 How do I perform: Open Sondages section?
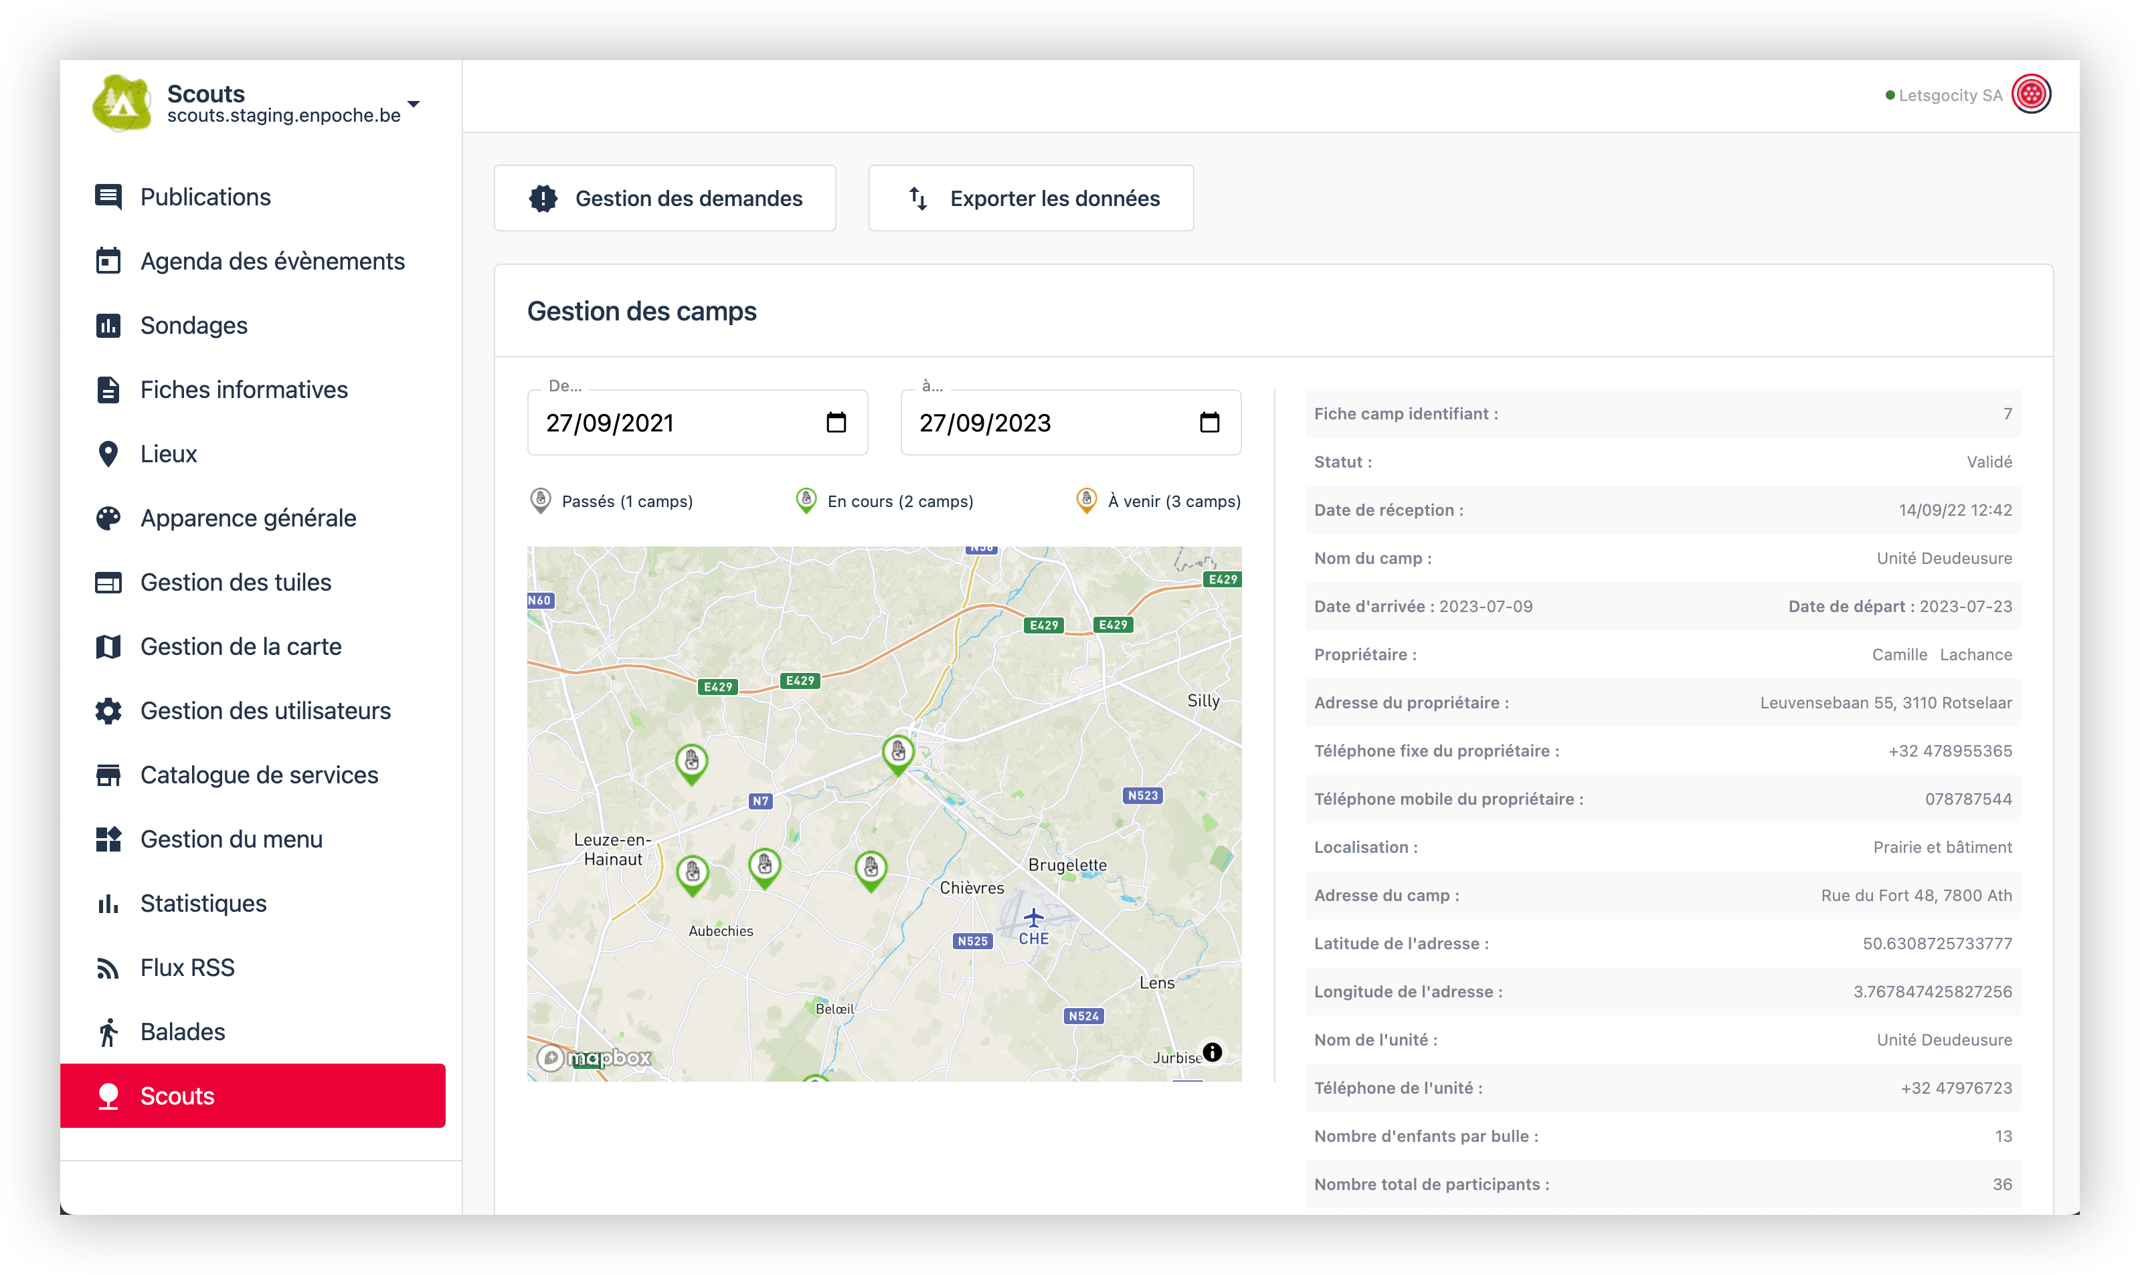coord(193,326)
